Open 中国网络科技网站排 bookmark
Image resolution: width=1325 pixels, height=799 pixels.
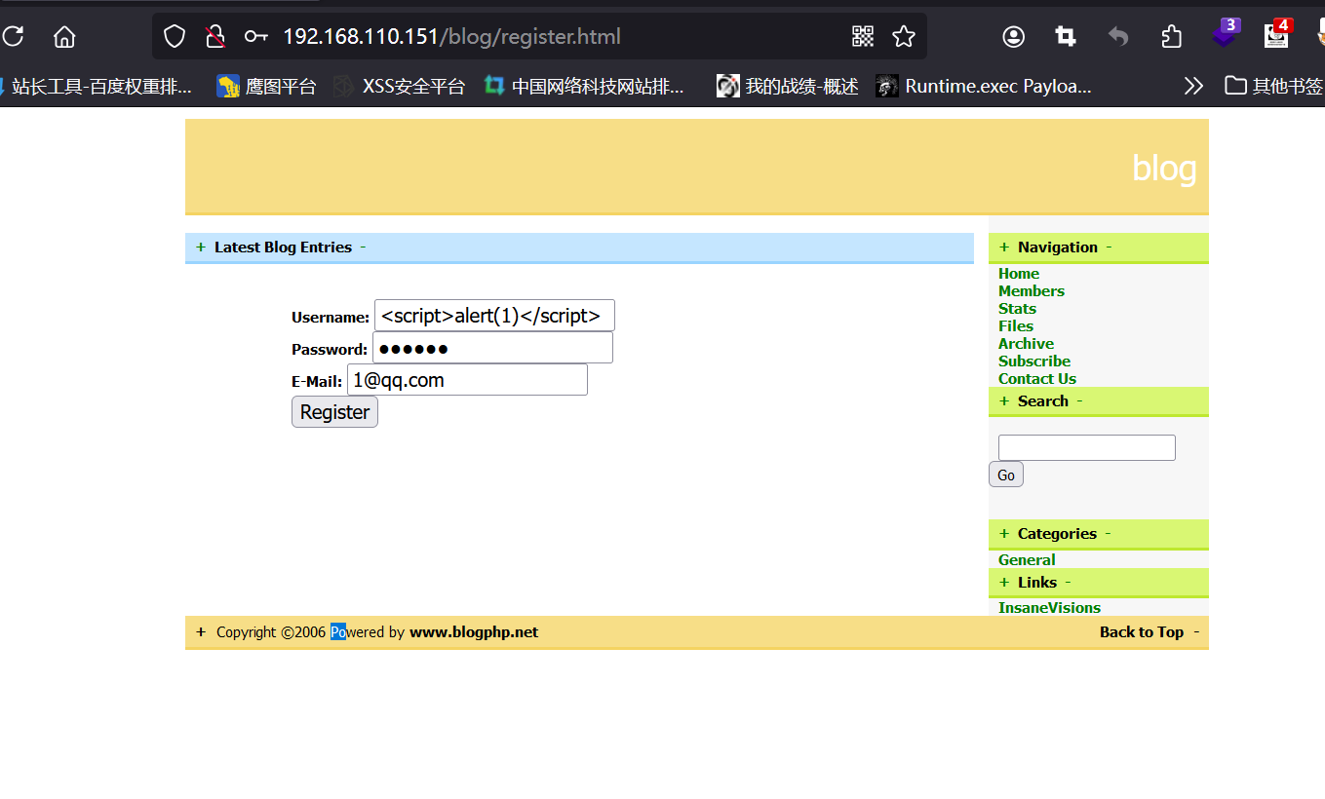pos(585,86)
